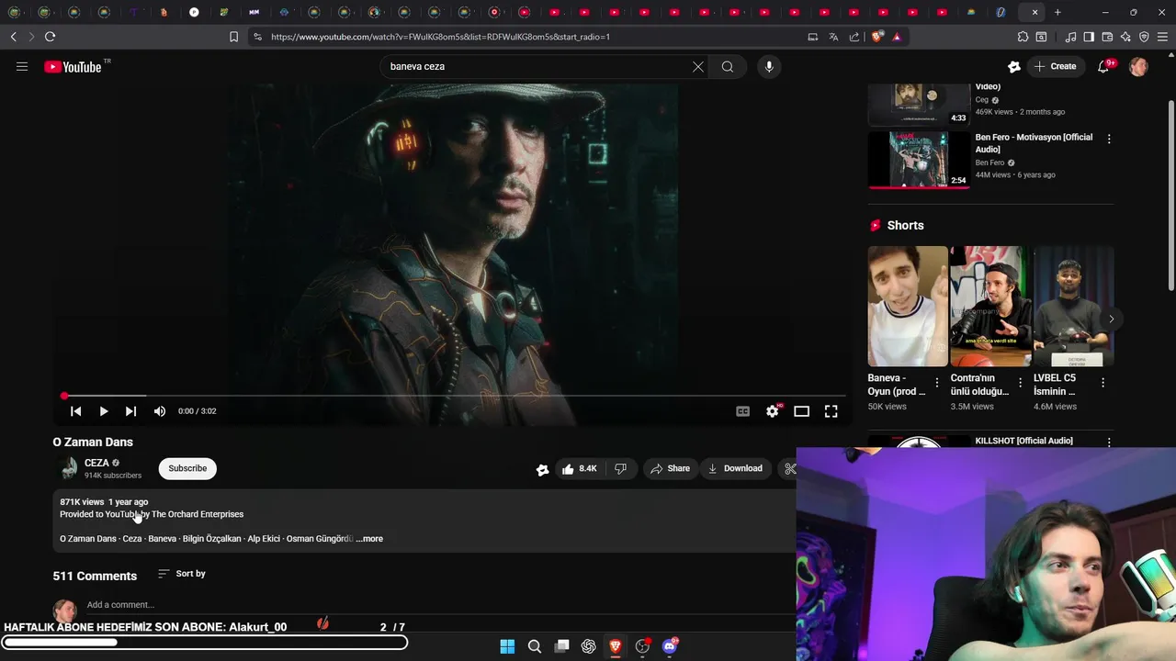Open options for the Ben Fero Motivasyon video
The image size is (1176, 661).
click(1109, 139)
